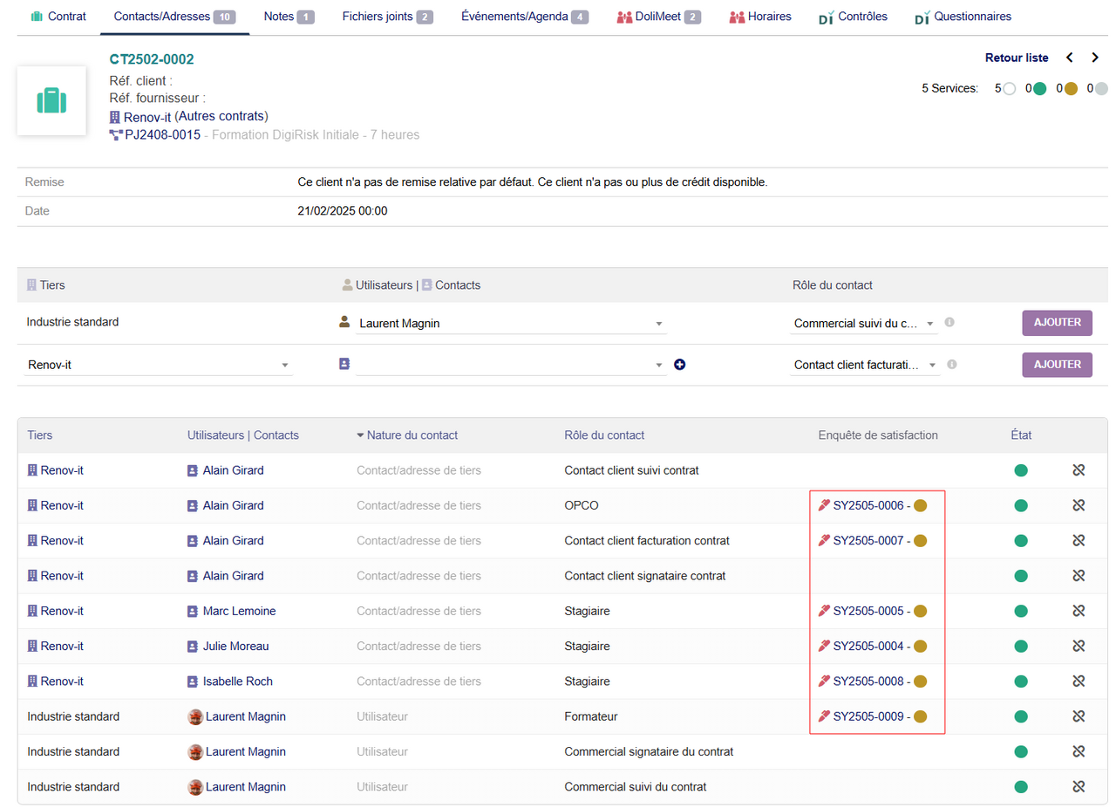Screen dimensions: 1116x808
Task: Click yellow status dot for SY2505-0009
Action: [x=920, y=716]
